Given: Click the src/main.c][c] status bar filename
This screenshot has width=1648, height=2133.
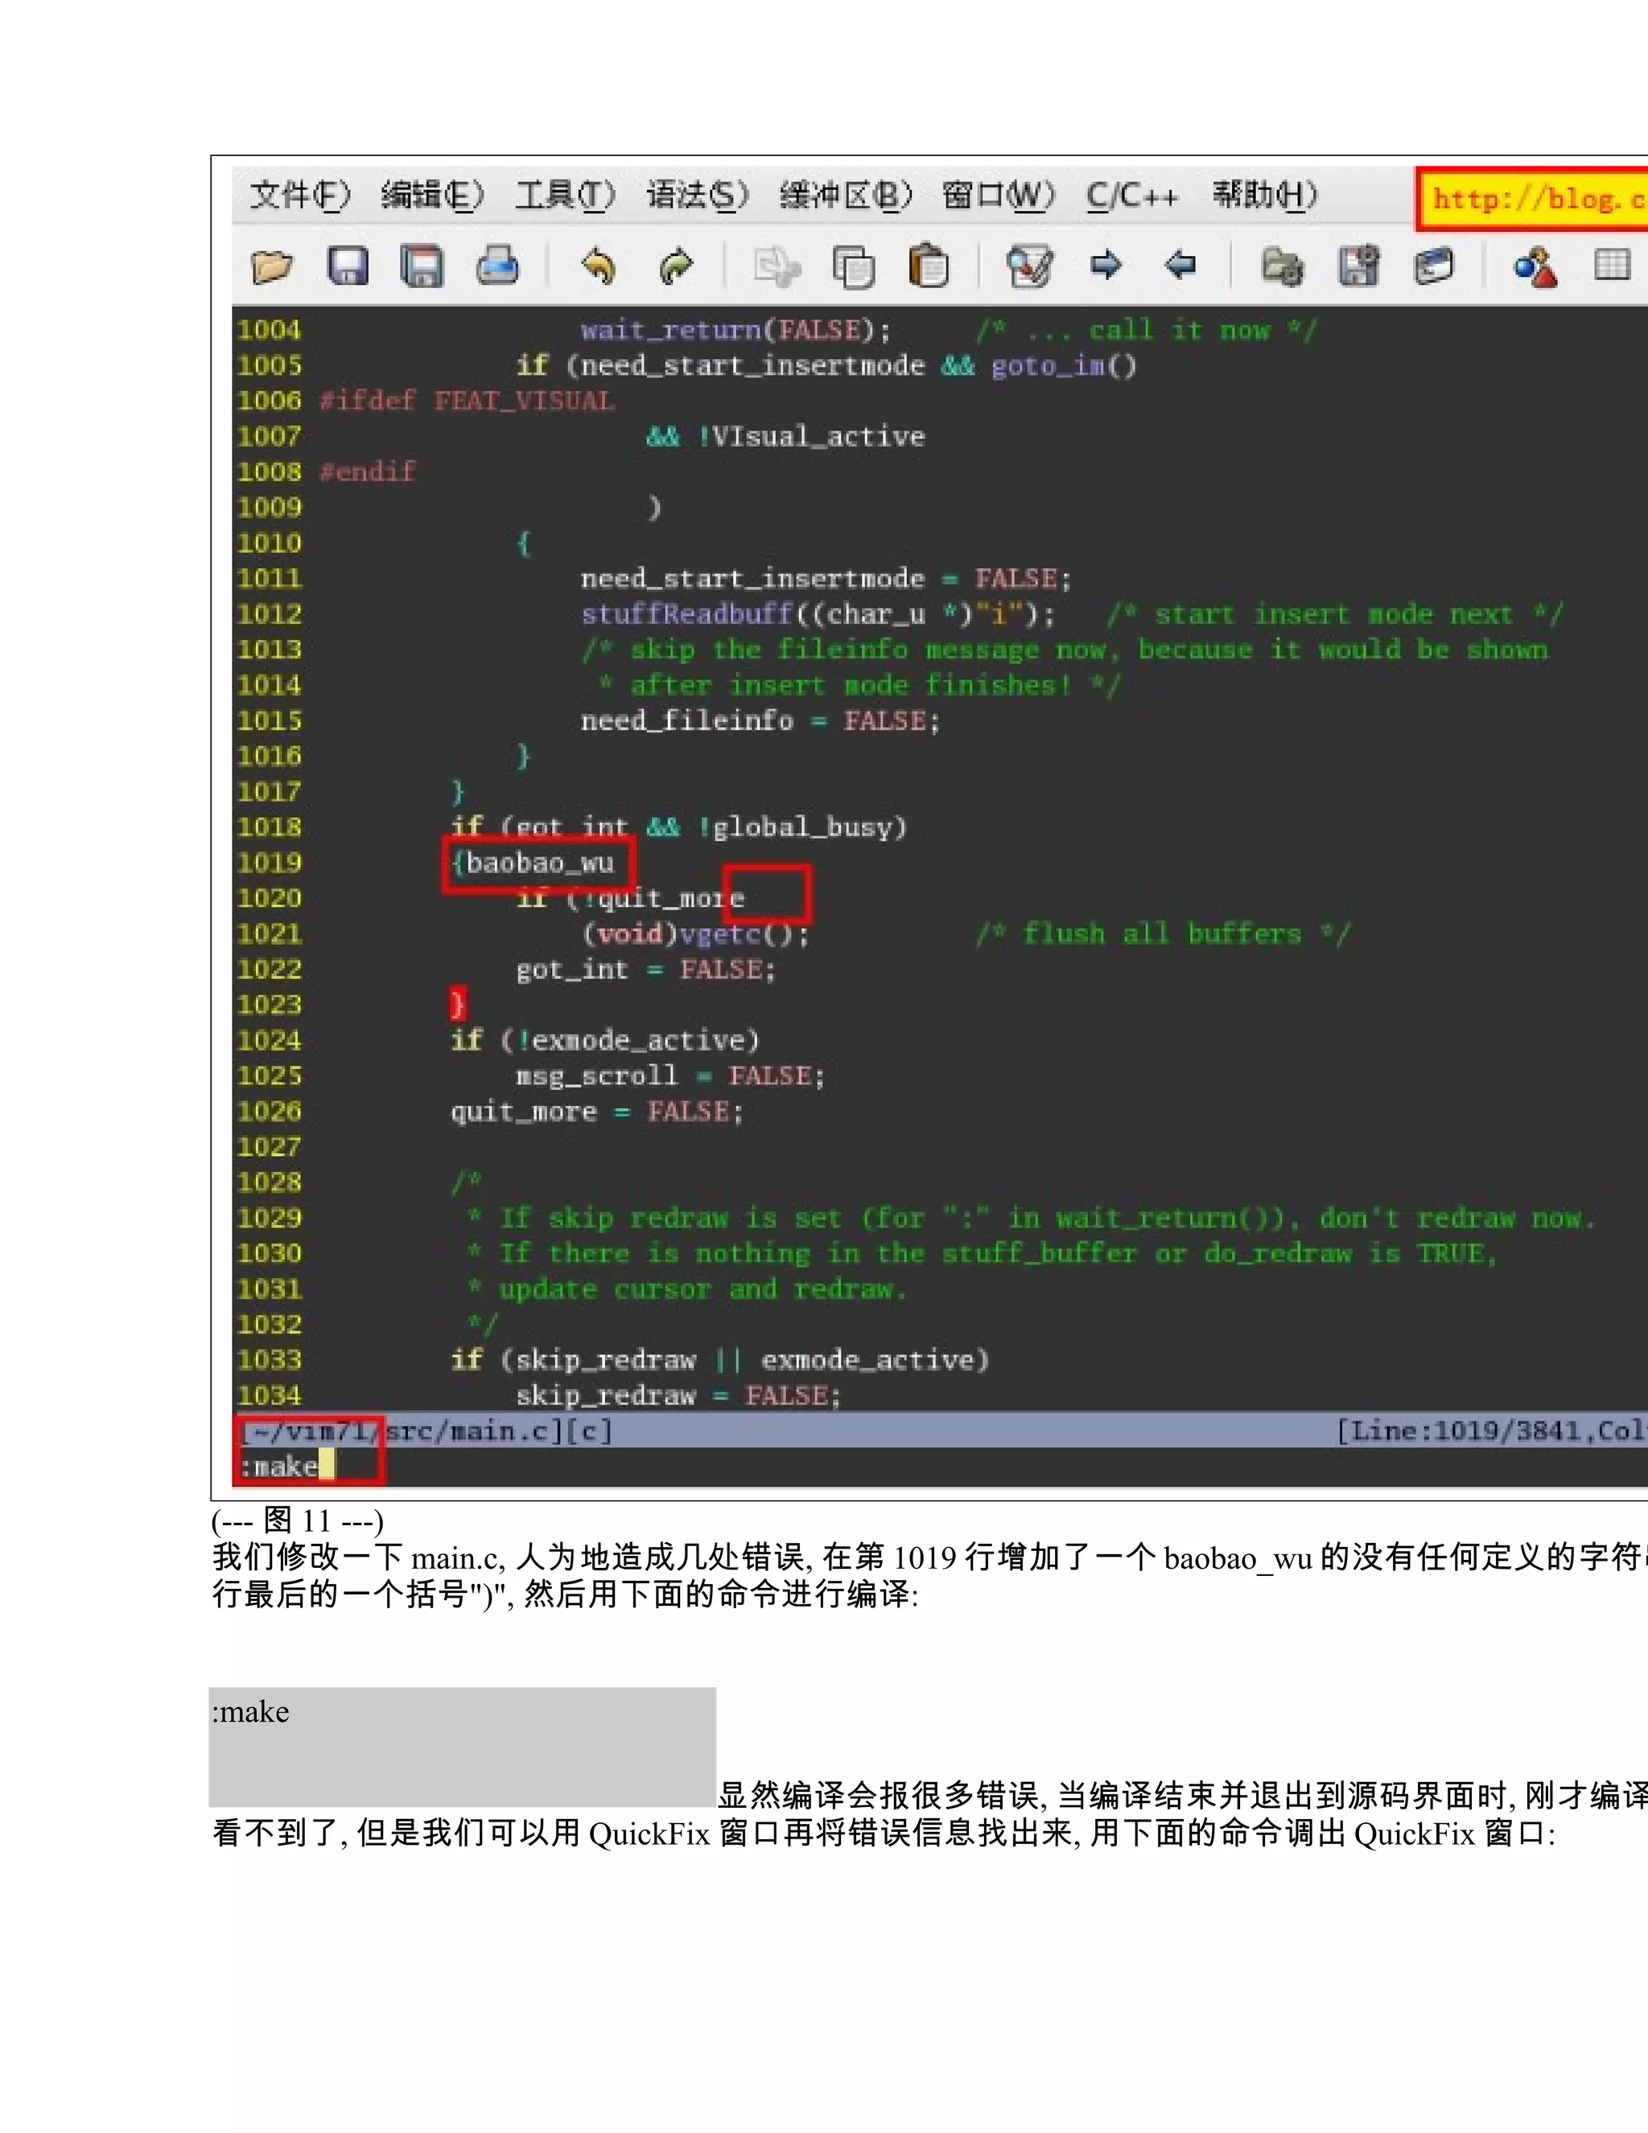Looking at the screenshot, I should (x=499, y=1431).
